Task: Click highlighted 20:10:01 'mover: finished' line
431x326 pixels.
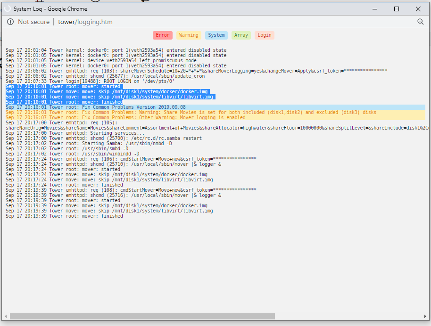Action: [64, 102]
